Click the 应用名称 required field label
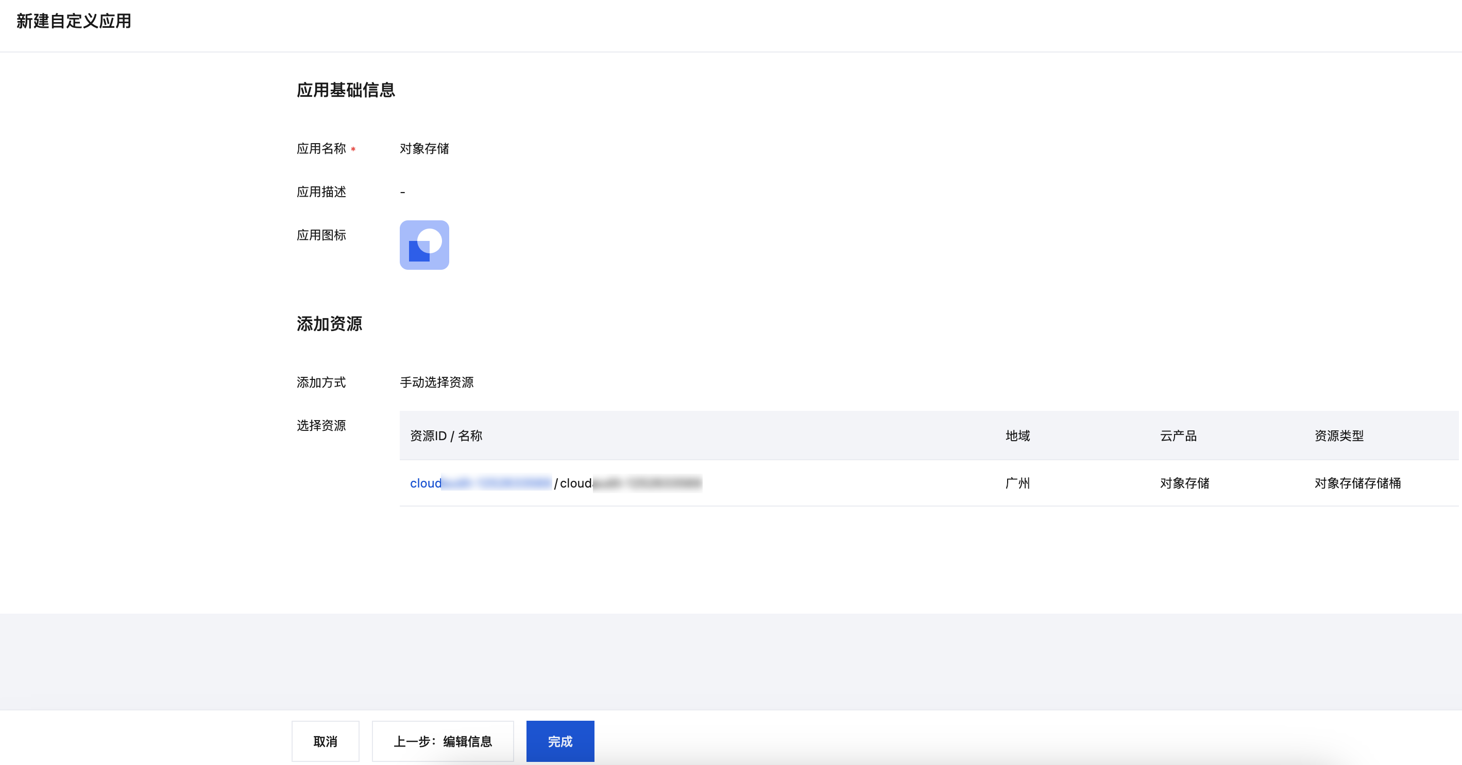 321,149
